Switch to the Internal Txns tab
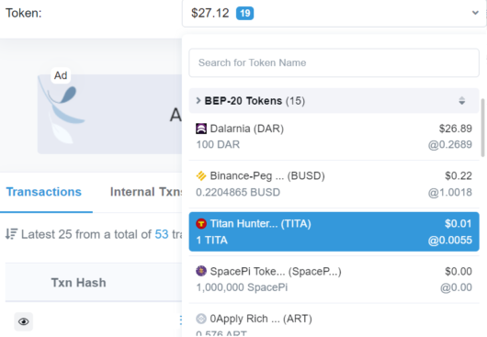Viewport: 487px width, 337px height. 146,192
